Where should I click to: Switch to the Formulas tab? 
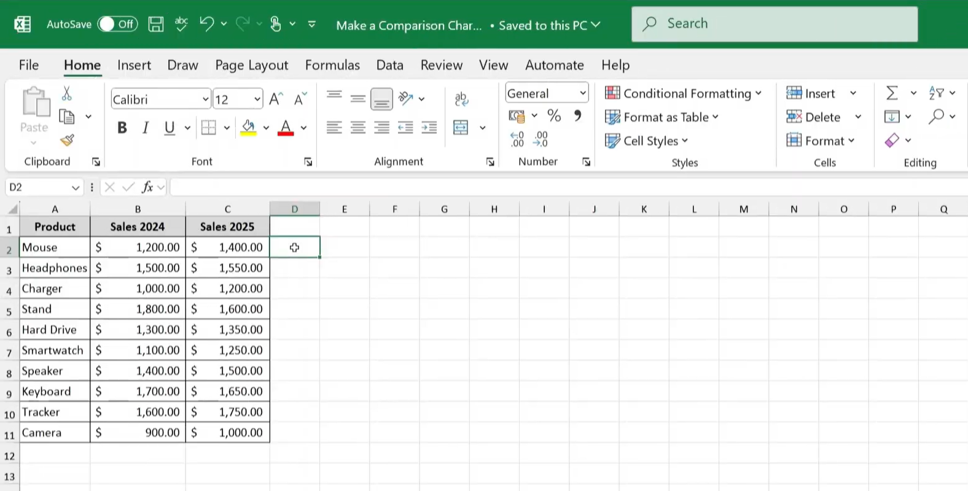coord(332,65)
